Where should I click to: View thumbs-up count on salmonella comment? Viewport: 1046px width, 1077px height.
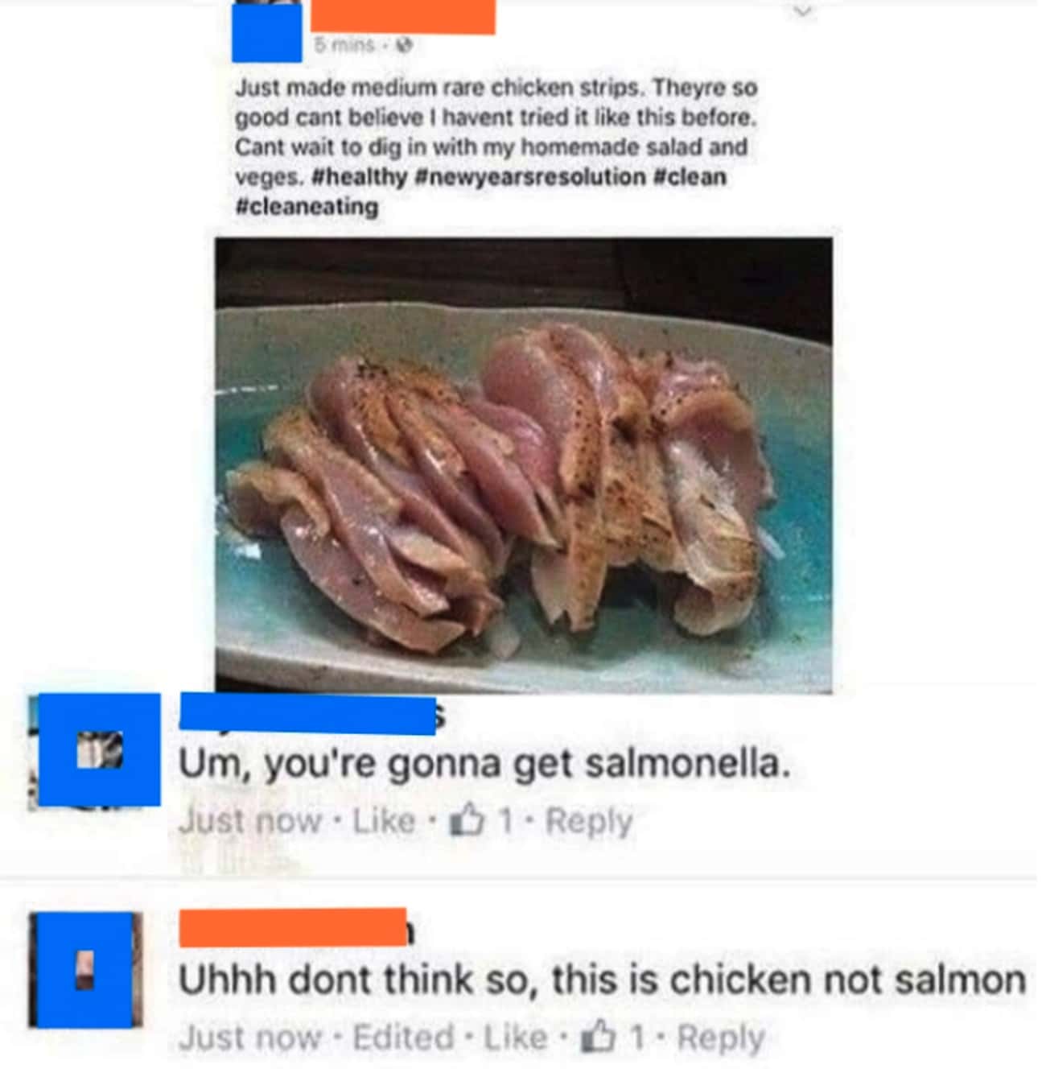(480, 821)
